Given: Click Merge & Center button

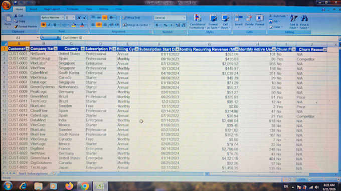Looking at the screenshot, I should [136, 25].
